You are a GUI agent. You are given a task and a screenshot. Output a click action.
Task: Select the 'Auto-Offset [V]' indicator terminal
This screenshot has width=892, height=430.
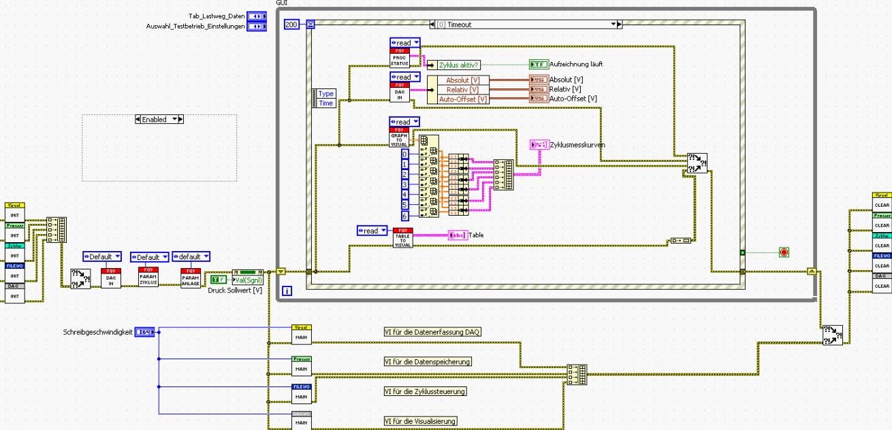(x=539, y=99)
